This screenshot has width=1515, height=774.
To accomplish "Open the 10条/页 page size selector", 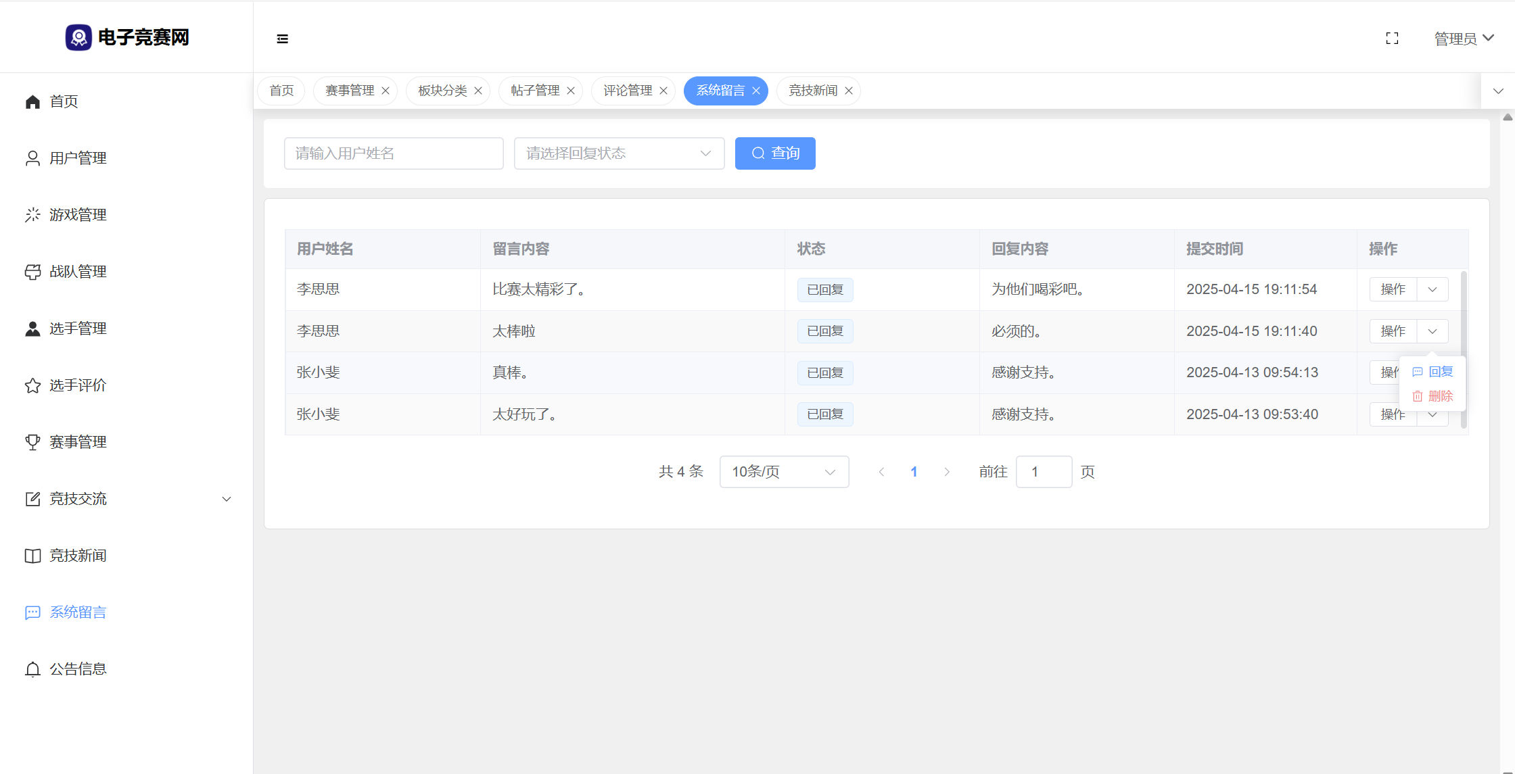I will 784,472.
